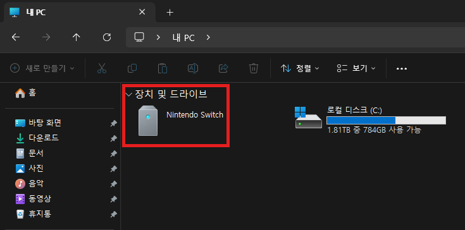The width and height of the screenshot is (465, 230).
Task: Click the Cut scissors icon
Action: (102, 68)
